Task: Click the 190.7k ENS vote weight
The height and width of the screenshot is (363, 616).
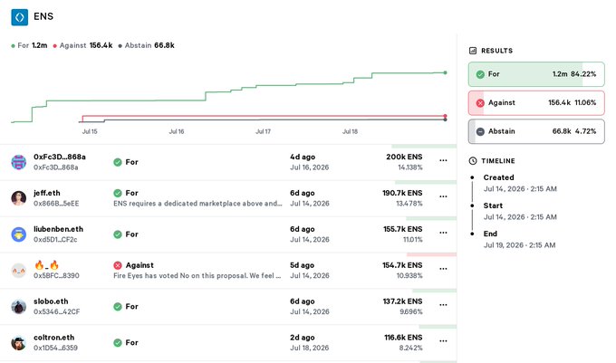Action: point(402,193)
